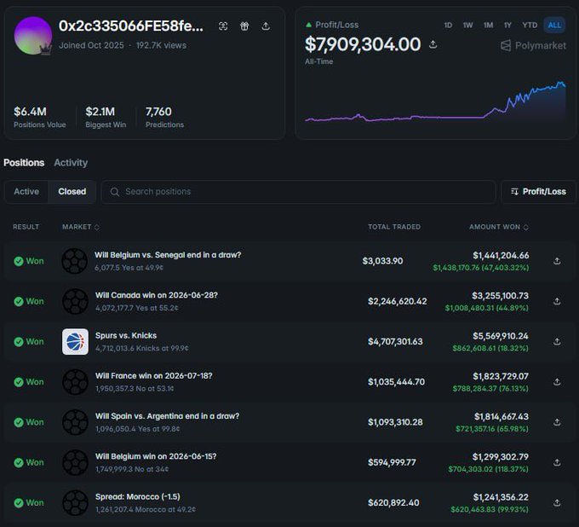This screenshot has height=527, width=579.
Task: Click the total P/L amount $7,909,304.00
Action: point(363,44)
